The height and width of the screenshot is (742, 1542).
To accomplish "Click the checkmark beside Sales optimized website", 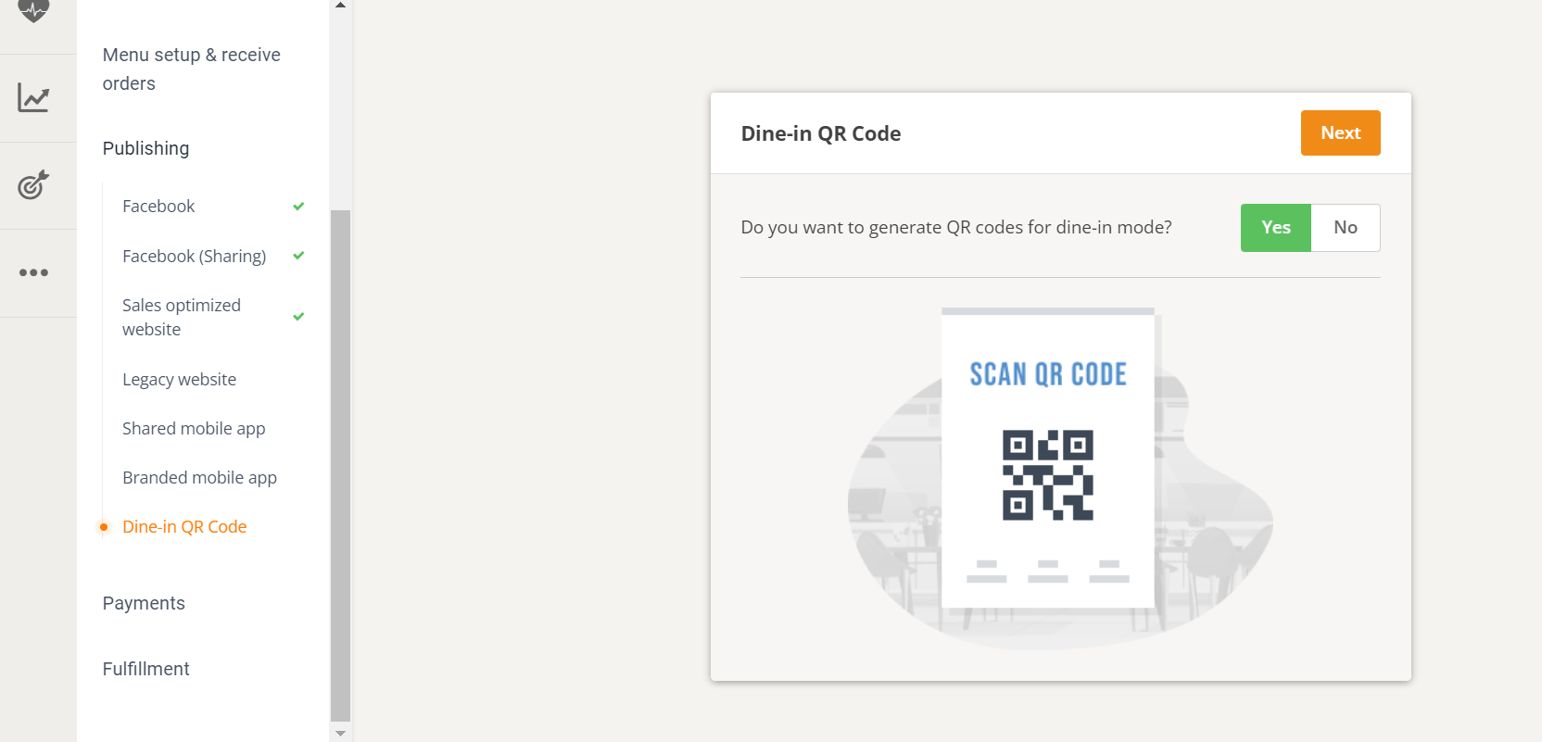I will (298, 317).
